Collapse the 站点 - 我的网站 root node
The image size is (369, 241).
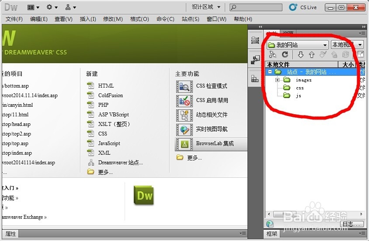tap(270, 72)
